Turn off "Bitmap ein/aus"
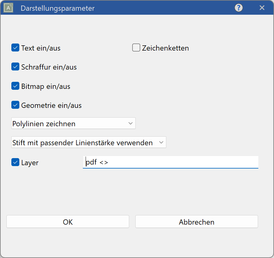Viewport: 274px width, 258px height. click(x=15, y=86)
